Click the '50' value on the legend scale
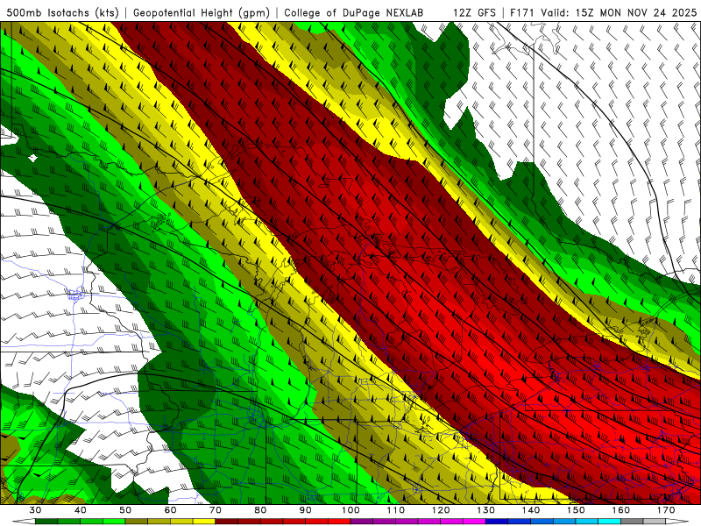This screenshot has height=526, width=701. pos(125,510)
